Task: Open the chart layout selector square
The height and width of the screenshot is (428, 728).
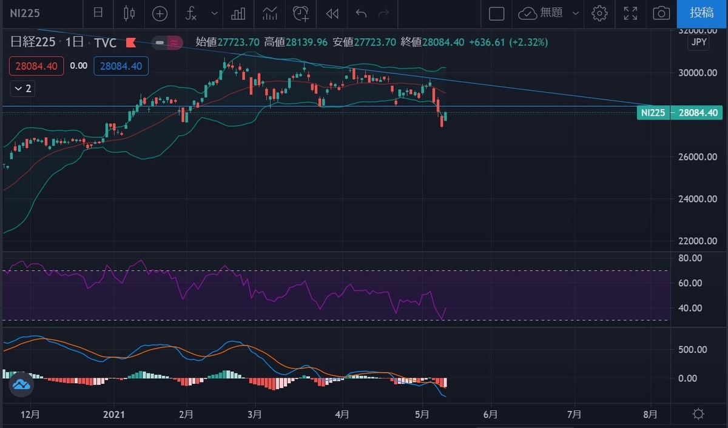Action: [496, 13]
